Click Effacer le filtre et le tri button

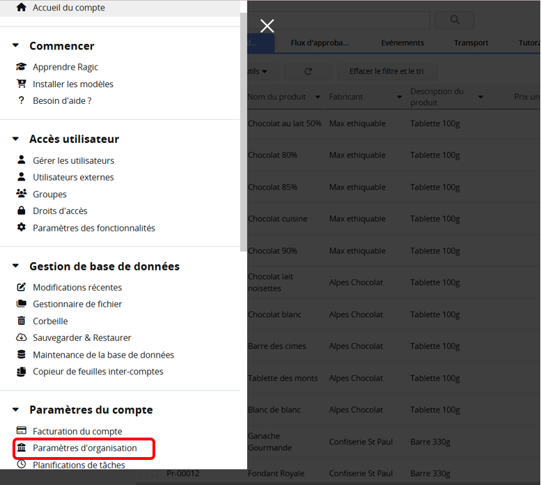pos(387,71)
